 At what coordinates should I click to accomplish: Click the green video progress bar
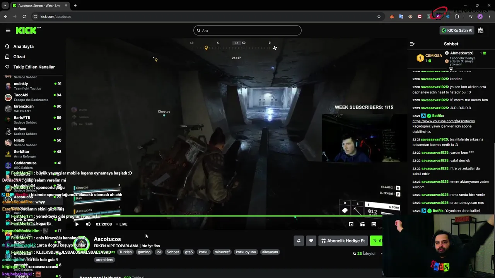tap(228, 217)
